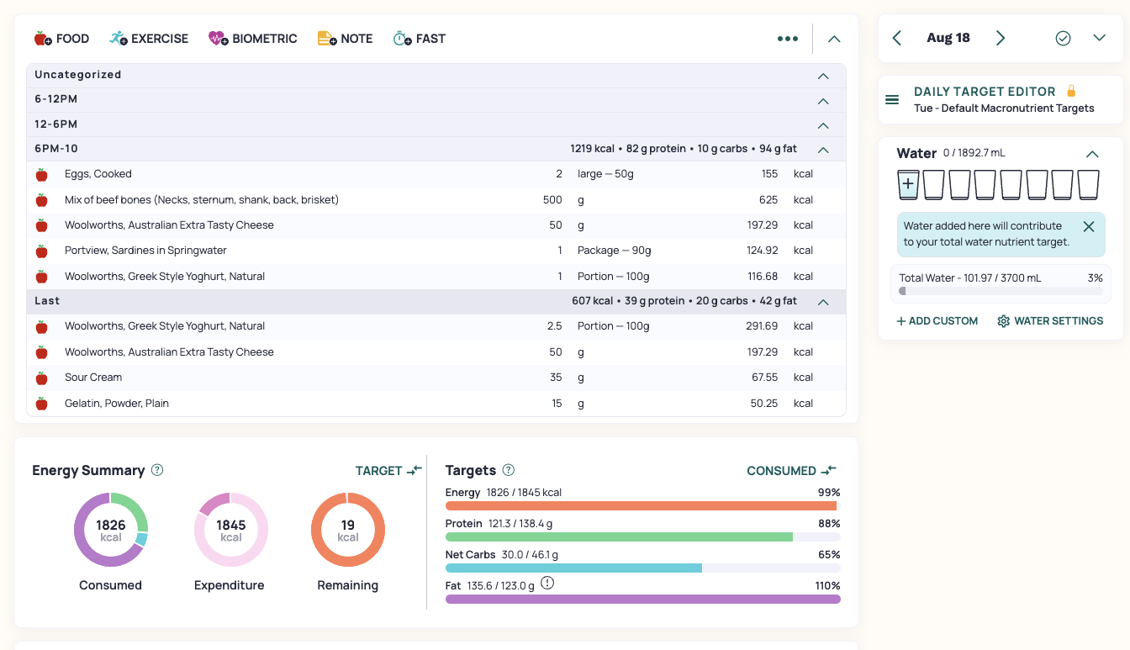This screenshot has width=1130, height=650.
Task: Click the Total Water progress bar
Action: pos(1001,291)
